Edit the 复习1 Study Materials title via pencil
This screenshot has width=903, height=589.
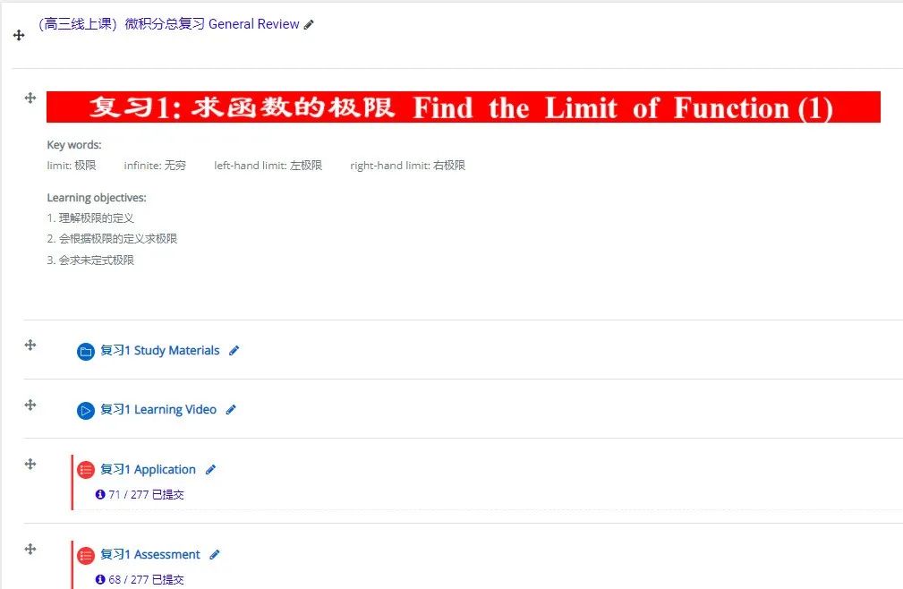(x=234, y=351)
